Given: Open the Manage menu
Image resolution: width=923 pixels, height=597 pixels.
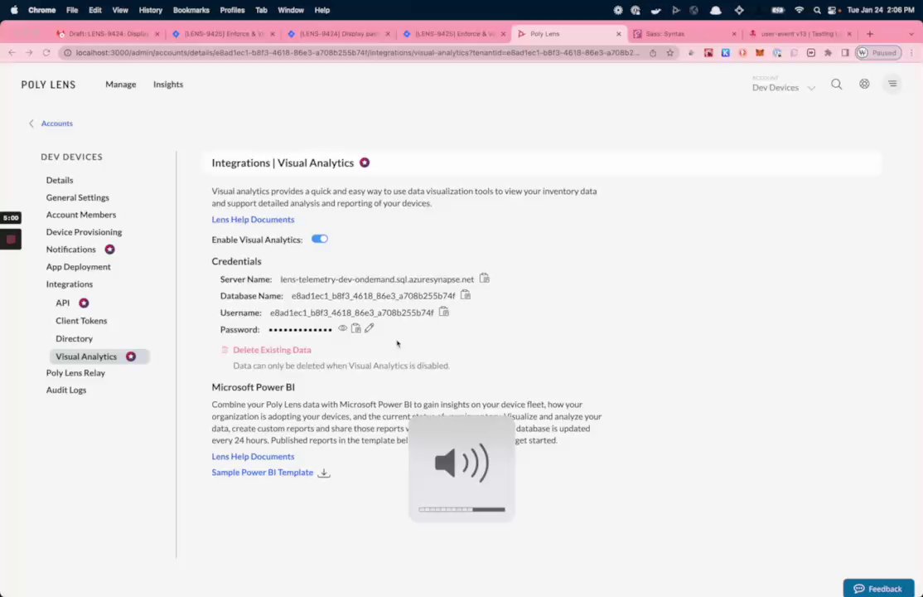Looking at the screenshot, I should tap(121, 85).
